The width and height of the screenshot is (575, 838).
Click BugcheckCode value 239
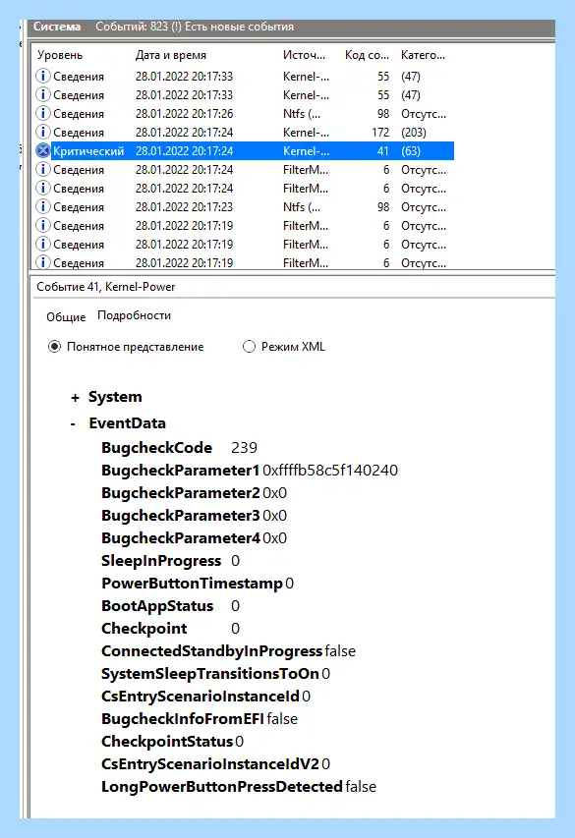coord(244,448)
